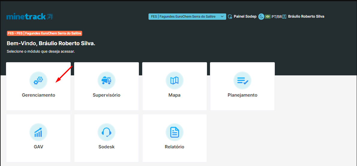Open the Supervisório truck icon
The image size is (357, 166).
click(106, 80)
